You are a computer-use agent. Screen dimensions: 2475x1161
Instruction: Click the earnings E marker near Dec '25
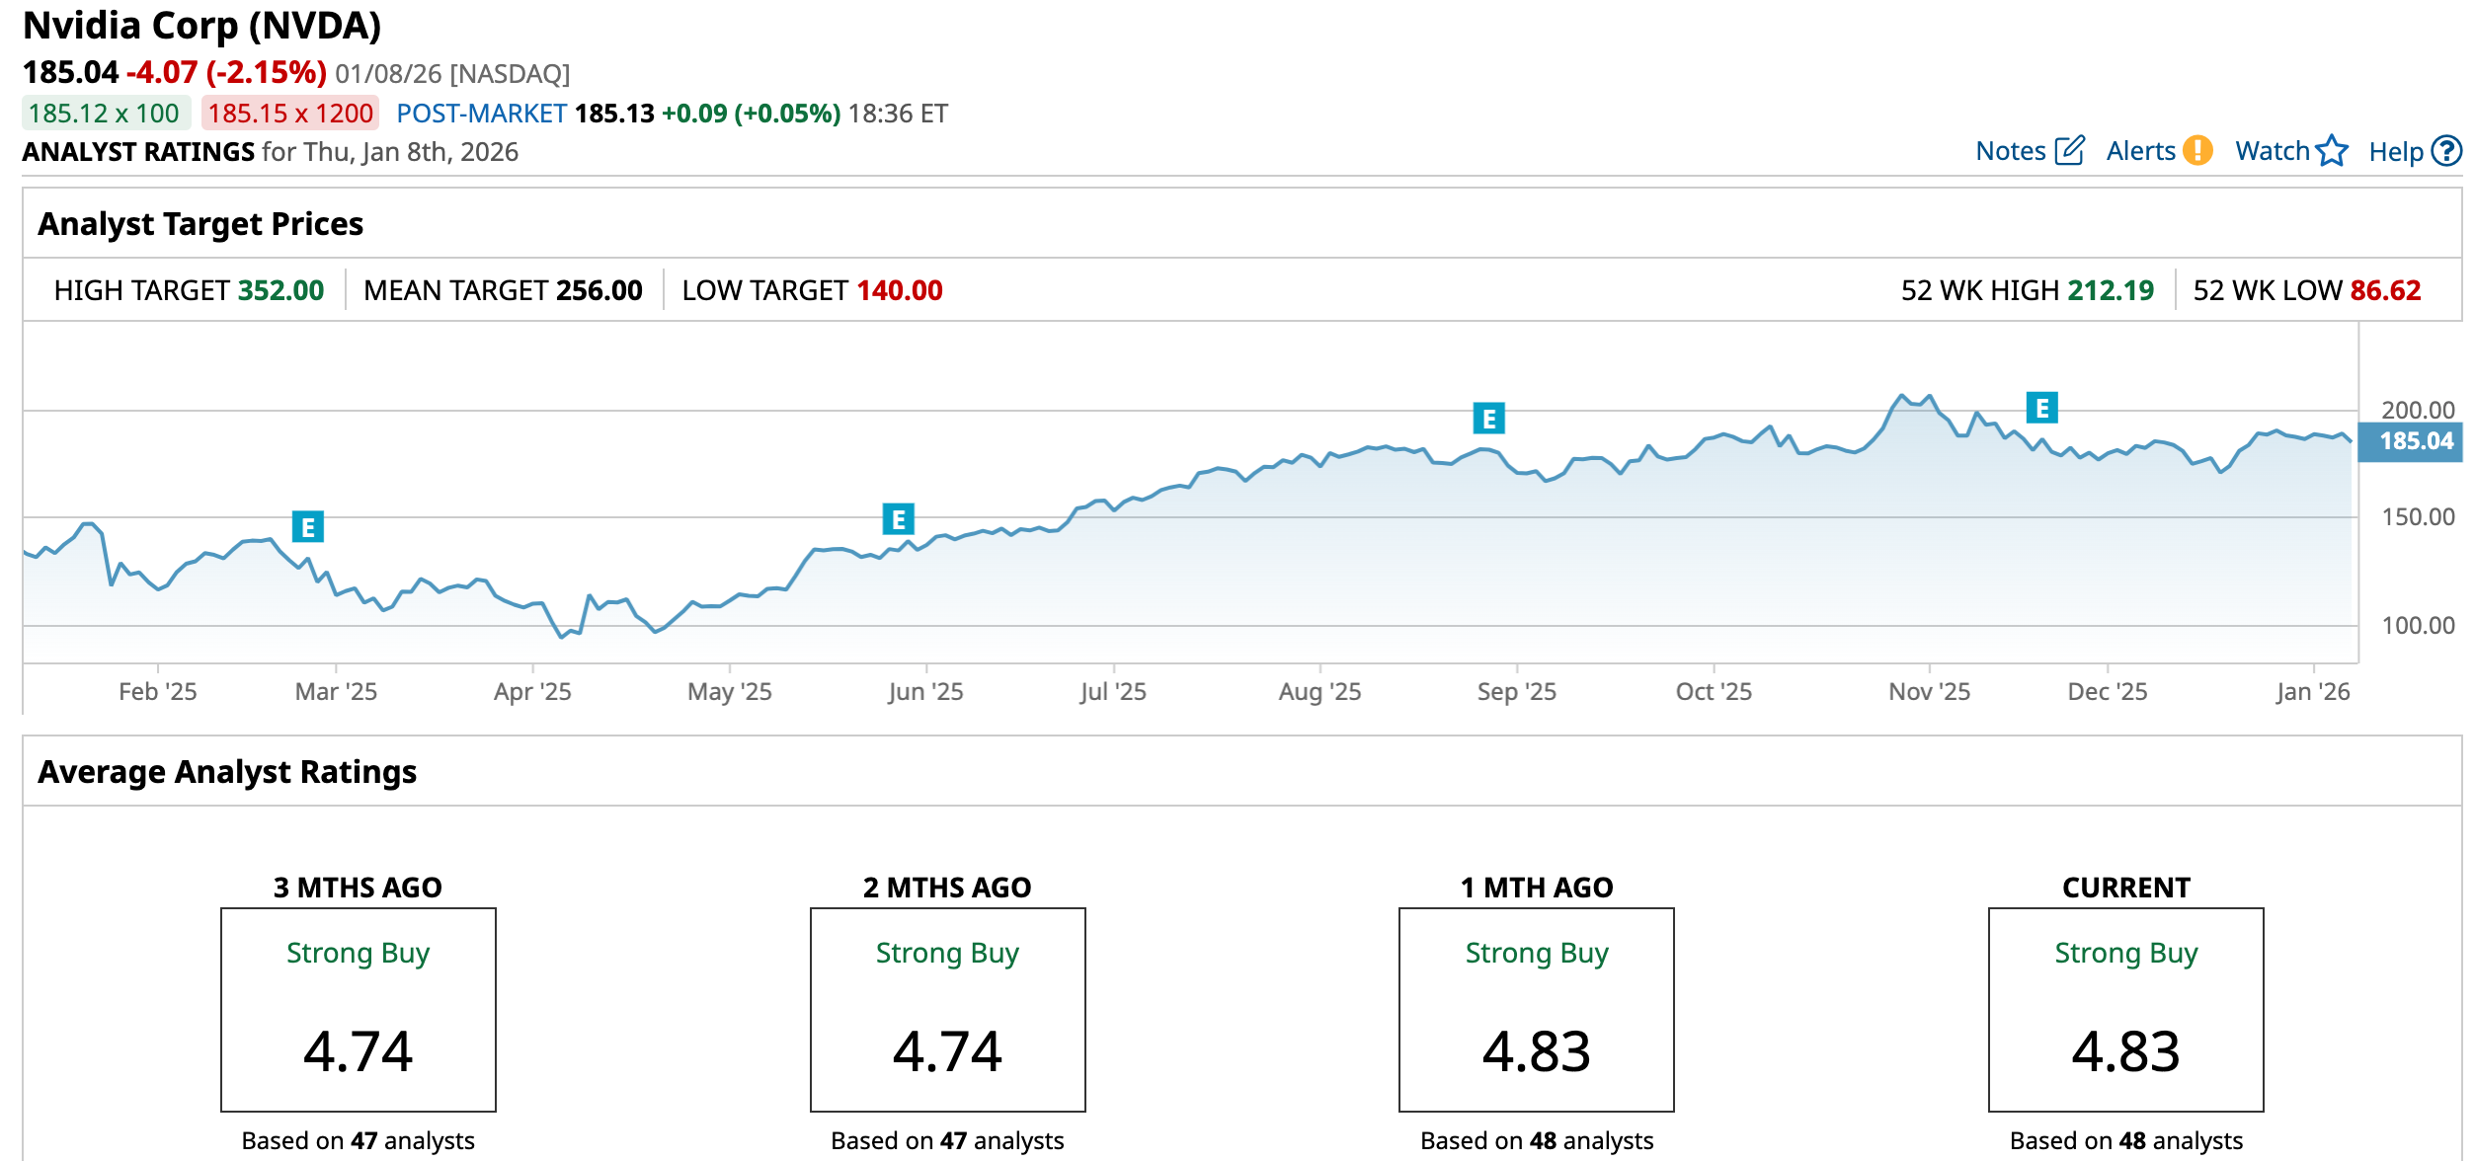click(2041, 408)
